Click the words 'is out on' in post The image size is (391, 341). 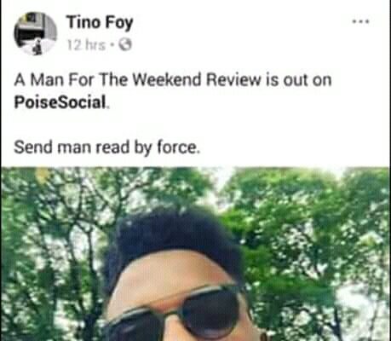[x=299, y=80]
